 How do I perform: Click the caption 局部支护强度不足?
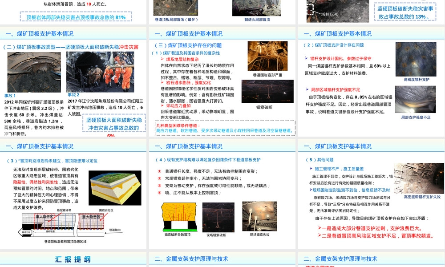pos(416,117)
